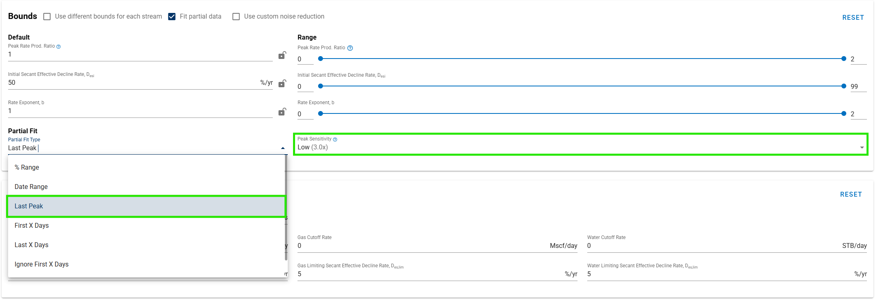Click the Rate Exponent b maximum slider handle
Viewport: 875px width, 300px height.
[843, 113]
